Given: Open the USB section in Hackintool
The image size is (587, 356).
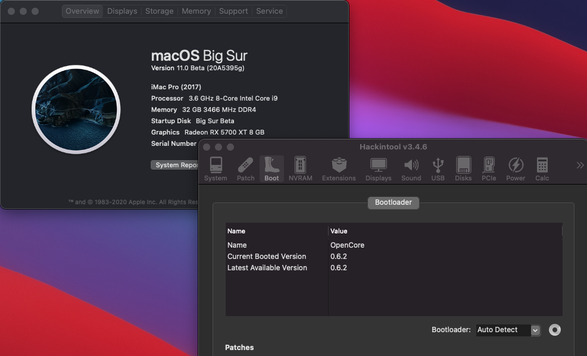Looking at the screenshot, I should (x=438, y=169).
